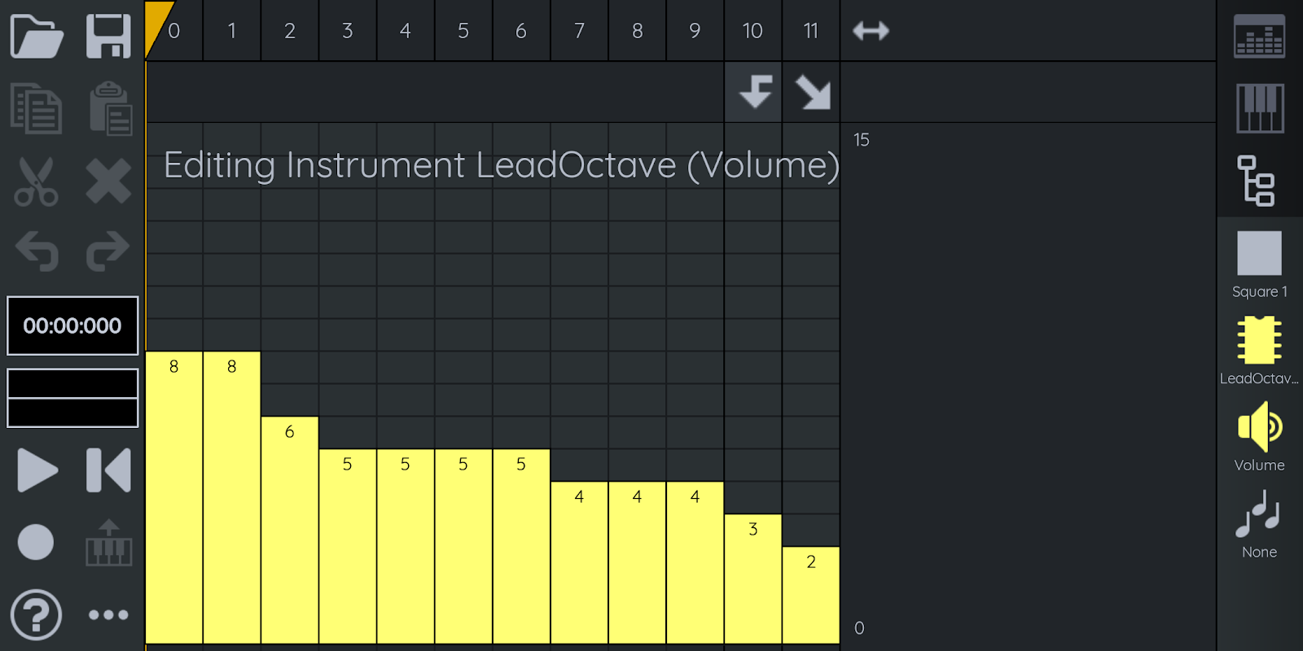Click the undo arrow icon
This screenshot has width=1303, height=651.
click(37, 251)
